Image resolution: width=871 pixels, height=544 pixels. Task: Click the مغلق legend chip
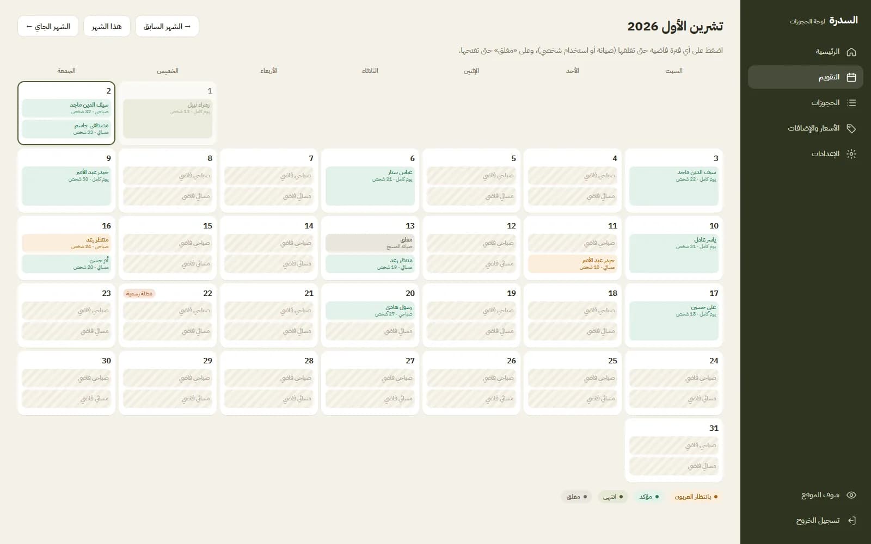576,497
